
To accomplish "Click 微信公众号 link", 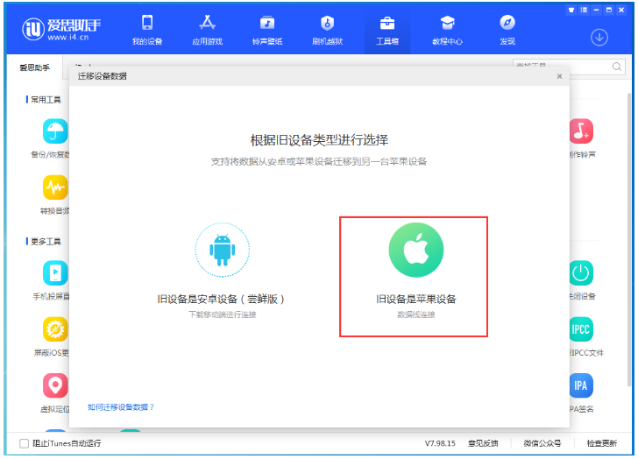I will click(542, 443).
